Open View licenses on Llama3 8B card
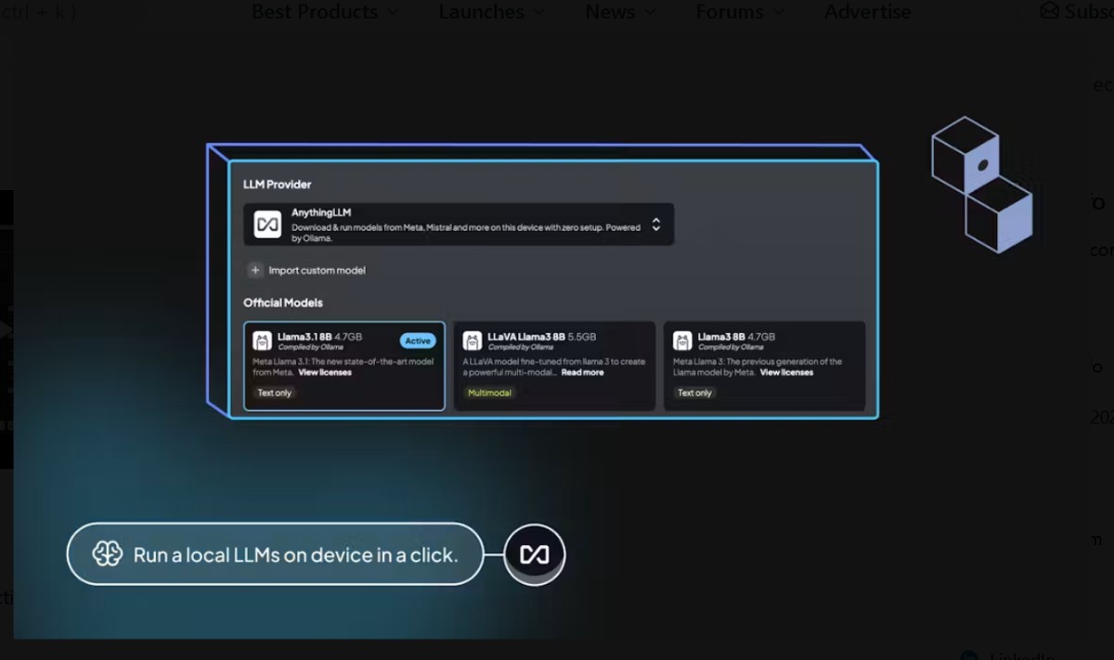Image resolution: width=1114 pixels, height=660 pixels. [x=786, y=373]
